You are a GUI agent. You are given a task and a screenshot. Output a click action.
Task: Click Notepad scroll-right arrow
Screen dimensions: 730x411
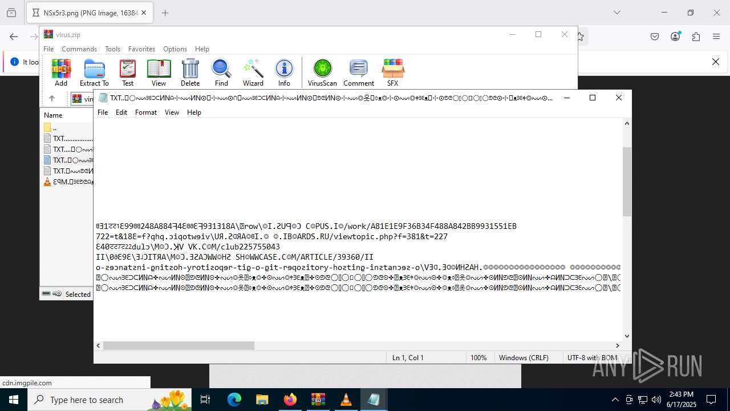617,345
